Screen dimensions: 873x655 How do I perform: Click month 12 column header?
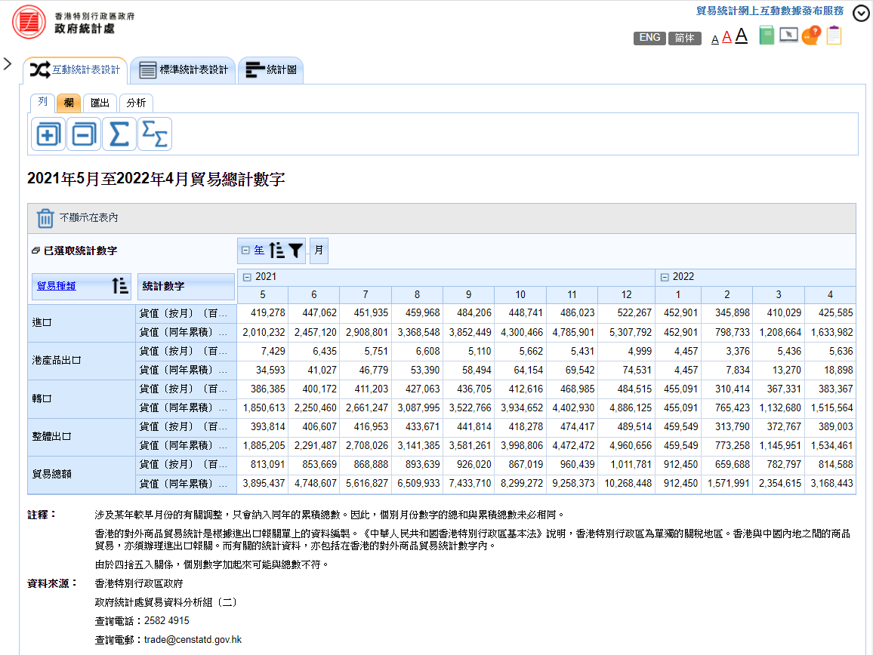[x=626, y=295]
